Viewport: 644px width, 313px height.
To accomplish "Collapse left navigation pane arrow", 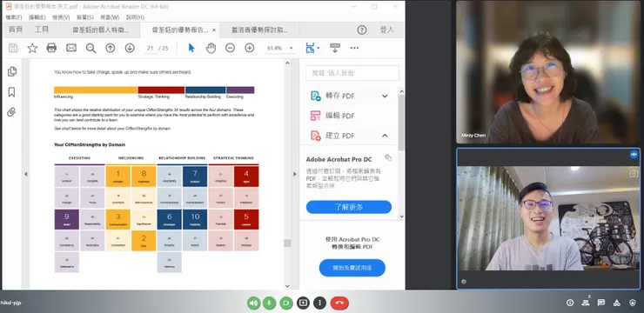I will coord(25,174).
